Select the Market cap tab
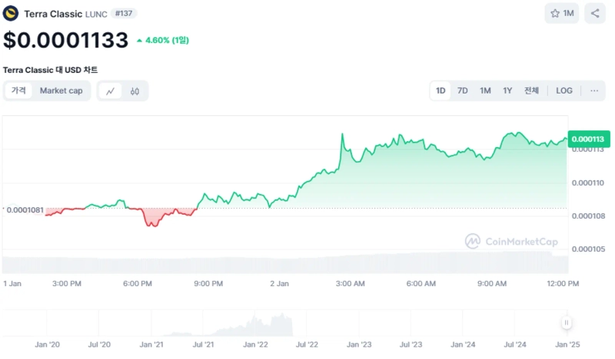Image resolution: width=615 pixels, height=359 pixels. pos(61,91)
